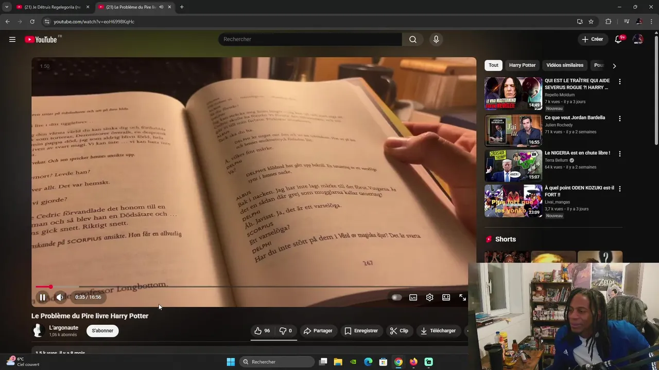Open options for the NIGERIA video
Viewport: 659px width, 370px height.
(619, 154)
